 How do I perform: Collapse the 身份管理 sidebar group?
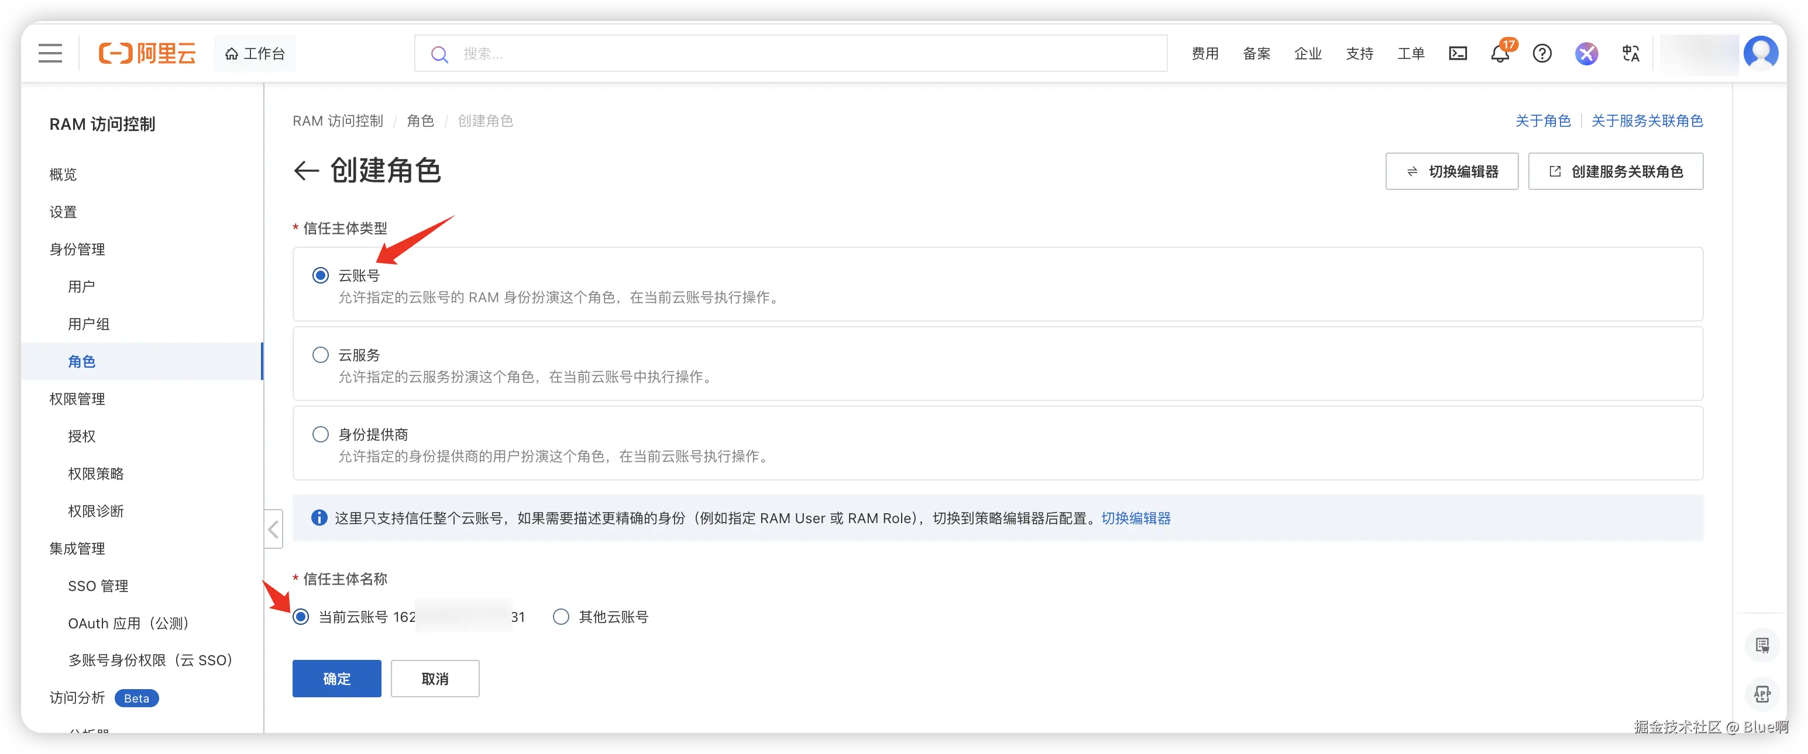pyautogui.click(x=77, y=249)
